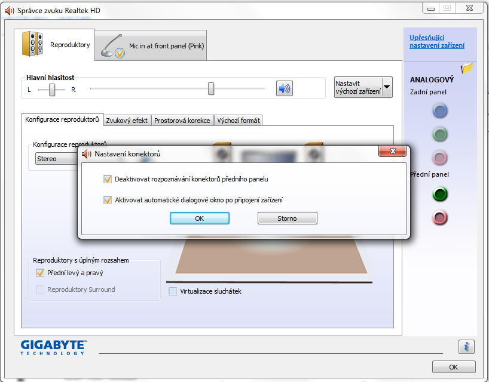Open the connector settings folder icon
Screen dimensions: 489x382
[466, 67]
